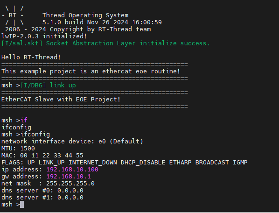The width and height of the screenshot is (279, 213).
Task: Click the "msh >ifconfig" command line
Action: coord(26,135)
